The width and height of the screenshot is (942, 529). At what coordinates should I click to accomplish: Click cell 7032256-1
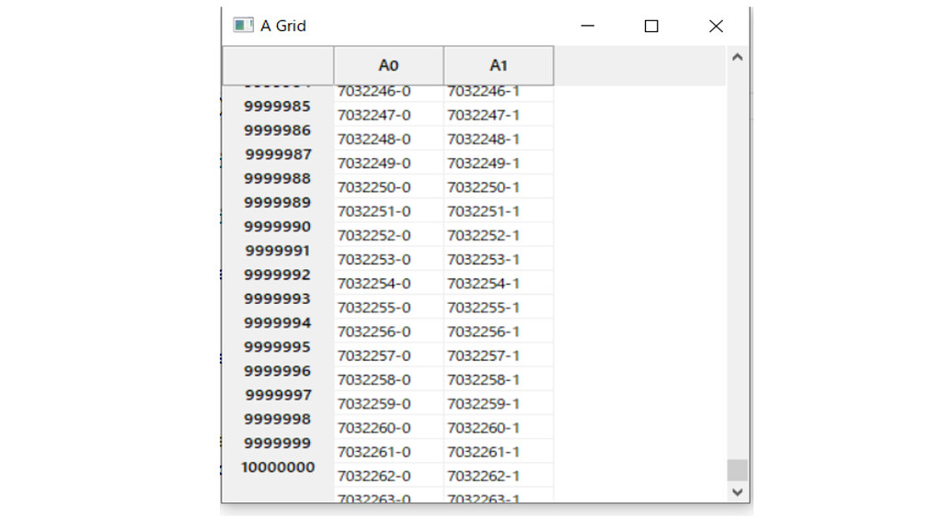tap(499, 331)
